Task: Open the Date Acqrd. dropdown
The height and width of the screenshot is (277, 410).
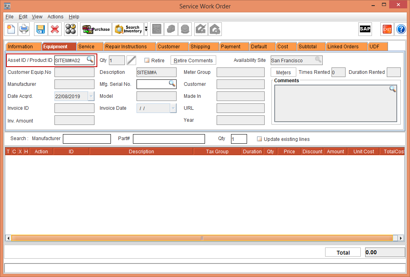Action: click(x=91, y=96)
